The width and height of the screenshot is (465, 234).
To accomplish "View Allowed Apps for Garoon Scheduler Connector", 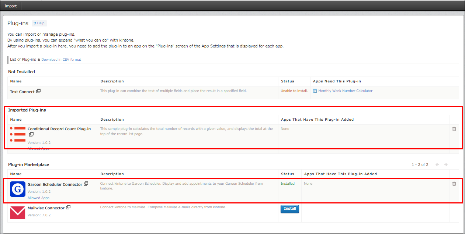I will (x=38, y=198).
